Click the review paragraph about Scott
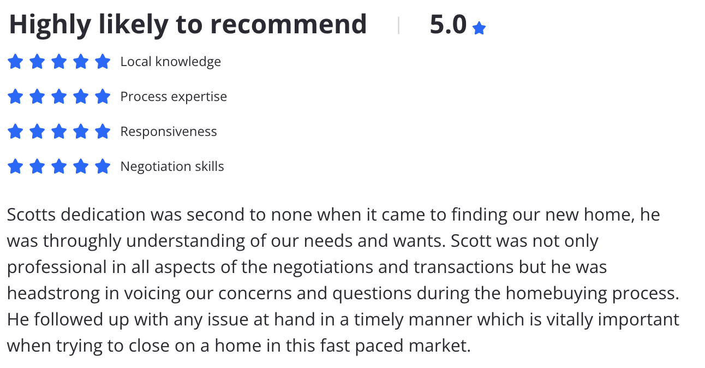Viewport: 705px width, 368px height. (x=343, y=280)
